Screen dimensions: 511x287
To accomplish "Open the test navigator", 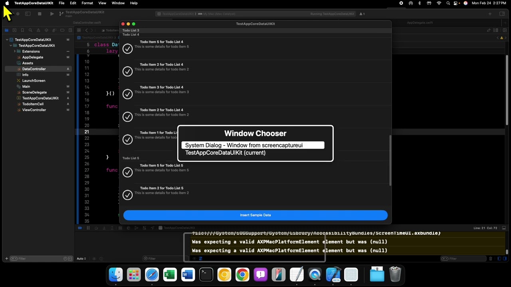I will point(46,30).
